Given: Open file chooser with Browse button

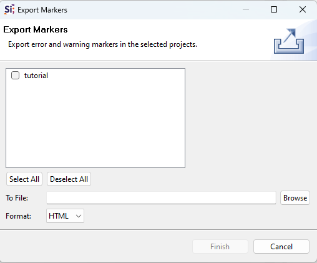Looking at the screenshot, I should pos(295,198).
